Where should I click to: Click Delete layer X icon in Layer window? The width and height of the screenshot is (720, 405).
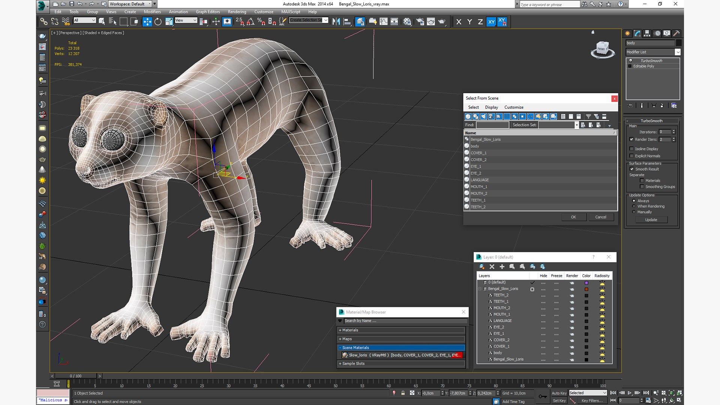[492, 267]
